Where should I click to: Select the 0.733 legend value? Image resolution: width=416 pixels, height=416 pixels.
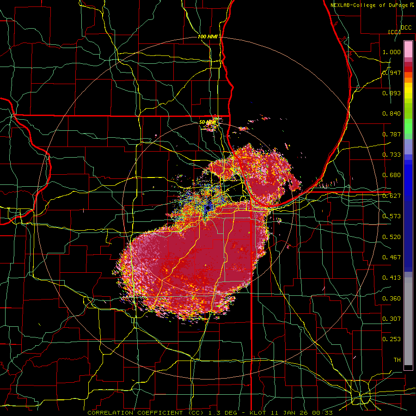(x=392, y=155)
